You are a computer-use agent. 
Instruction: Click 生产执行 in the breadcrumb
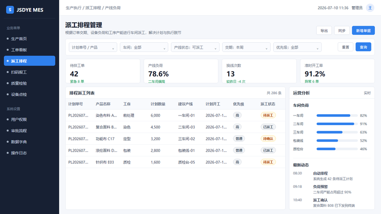click(x=73, y=8)
